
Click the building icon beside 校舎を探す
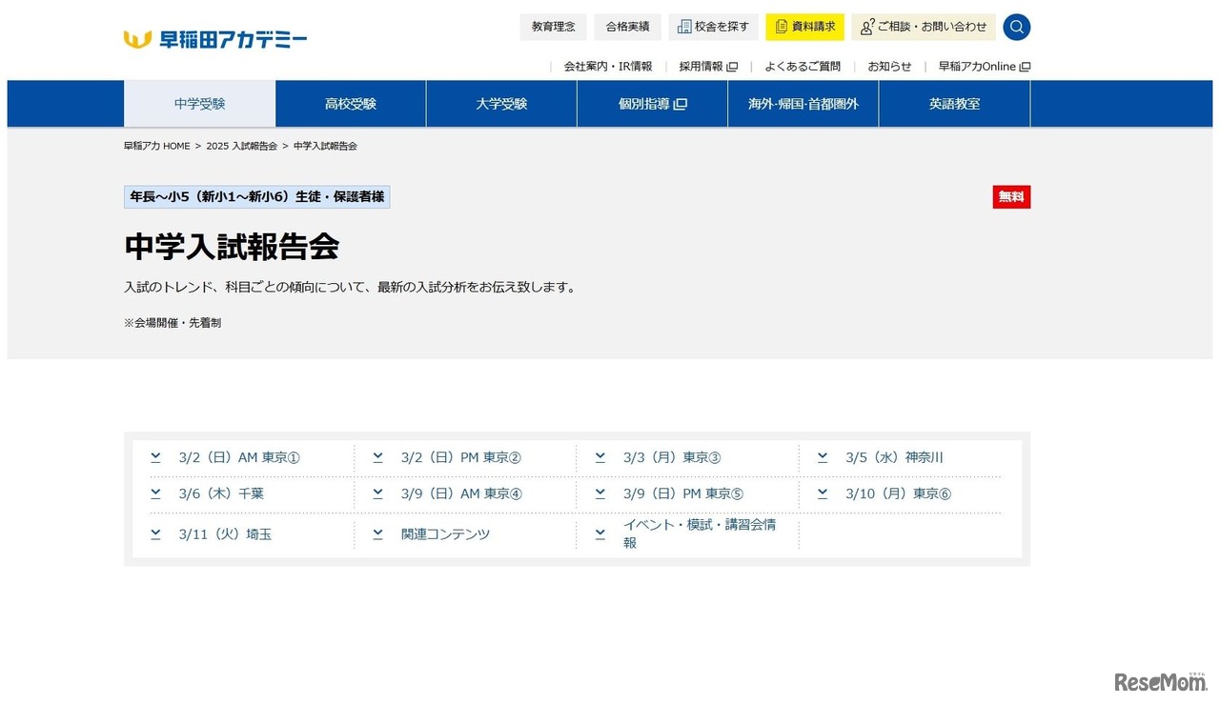coord(683,27)
